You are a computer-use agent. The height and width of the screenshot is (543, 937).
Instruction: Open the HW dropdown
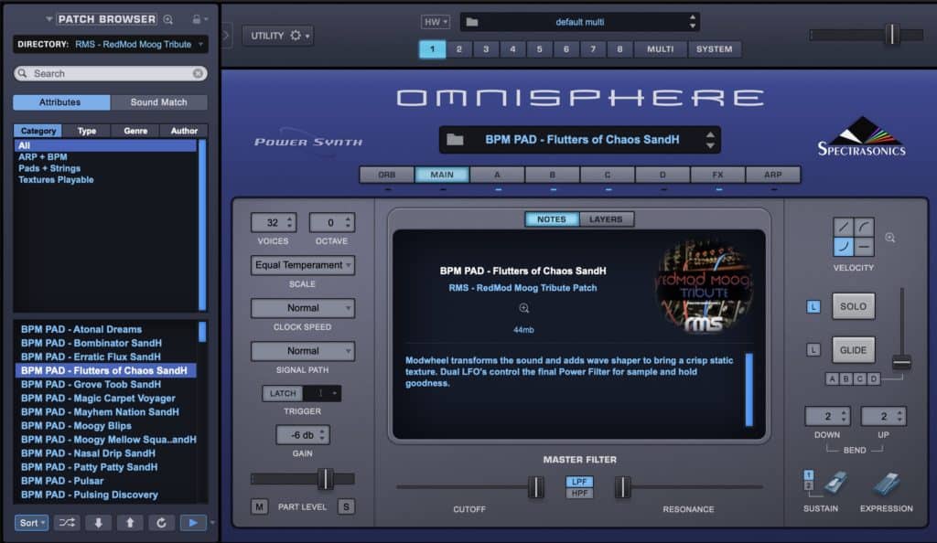tap(435, 22)
